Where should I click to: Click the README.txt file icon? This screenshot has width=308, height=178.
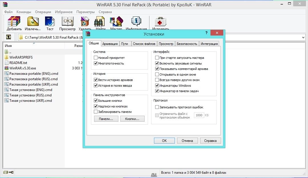click(7, 63)
